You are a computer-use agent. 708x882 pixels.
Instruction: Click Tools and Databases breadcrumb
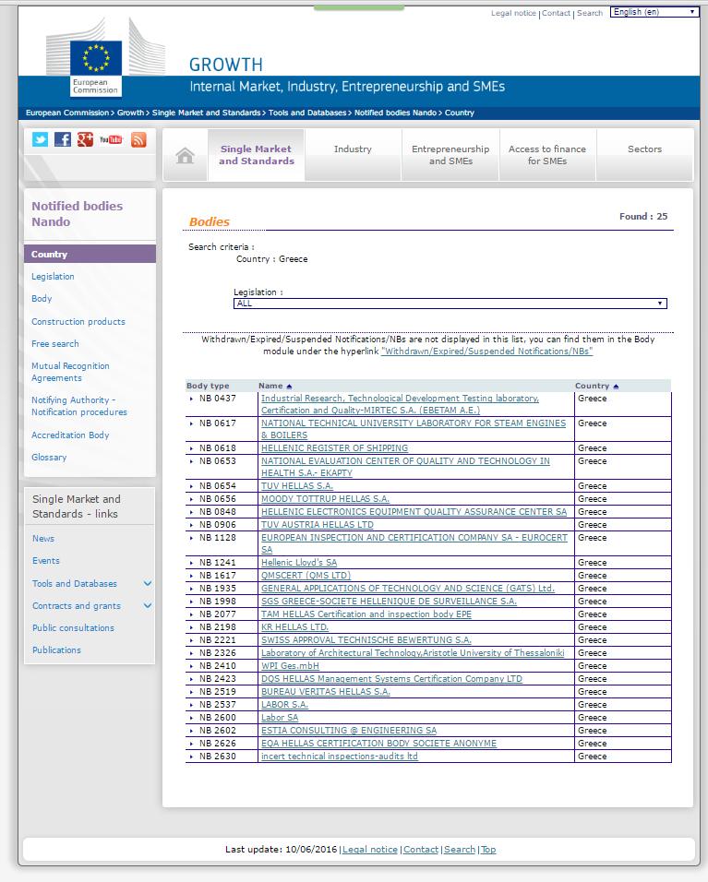(307, 113)
